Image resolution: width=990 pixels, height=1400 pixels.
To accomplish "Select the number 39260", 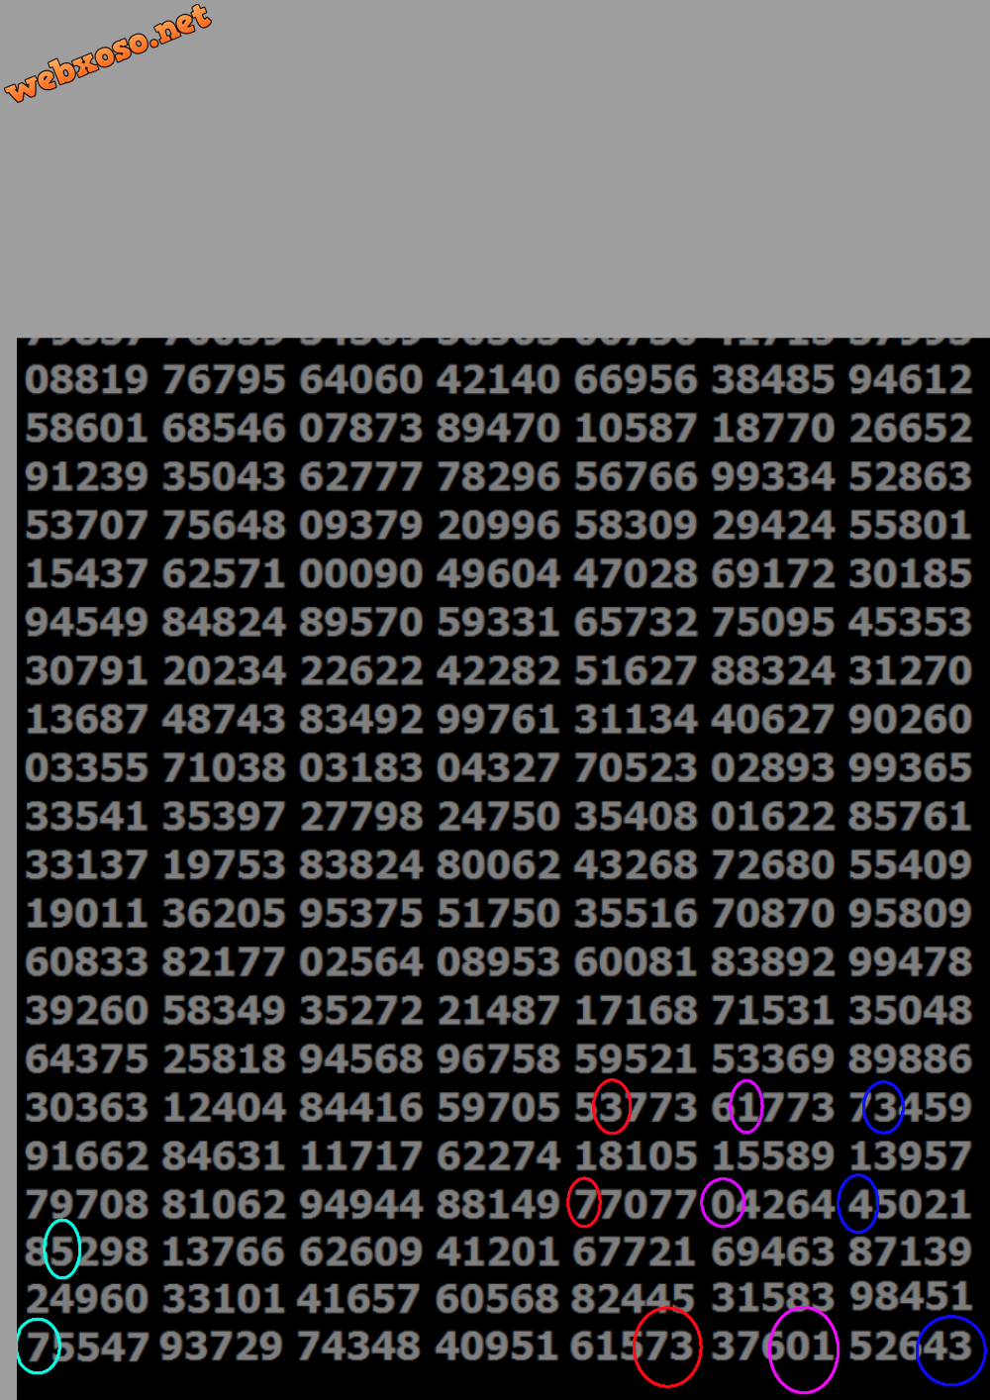I will [x=86, y=1010].
